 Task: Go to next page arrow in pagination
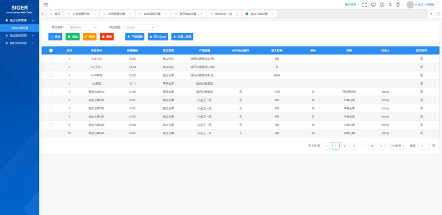(381, 146)
